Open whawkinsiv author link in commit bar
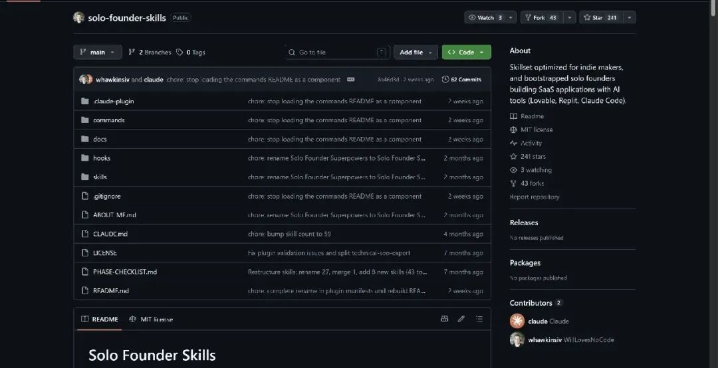Image resolution: width=718 pixels, height=368 pixels. tap(112, 79)
